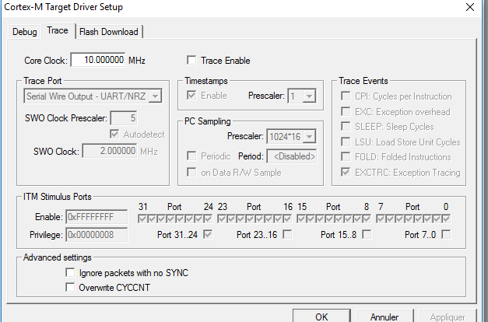Toggle ITM stimulus port 24 checkbox

pos(208,219)
